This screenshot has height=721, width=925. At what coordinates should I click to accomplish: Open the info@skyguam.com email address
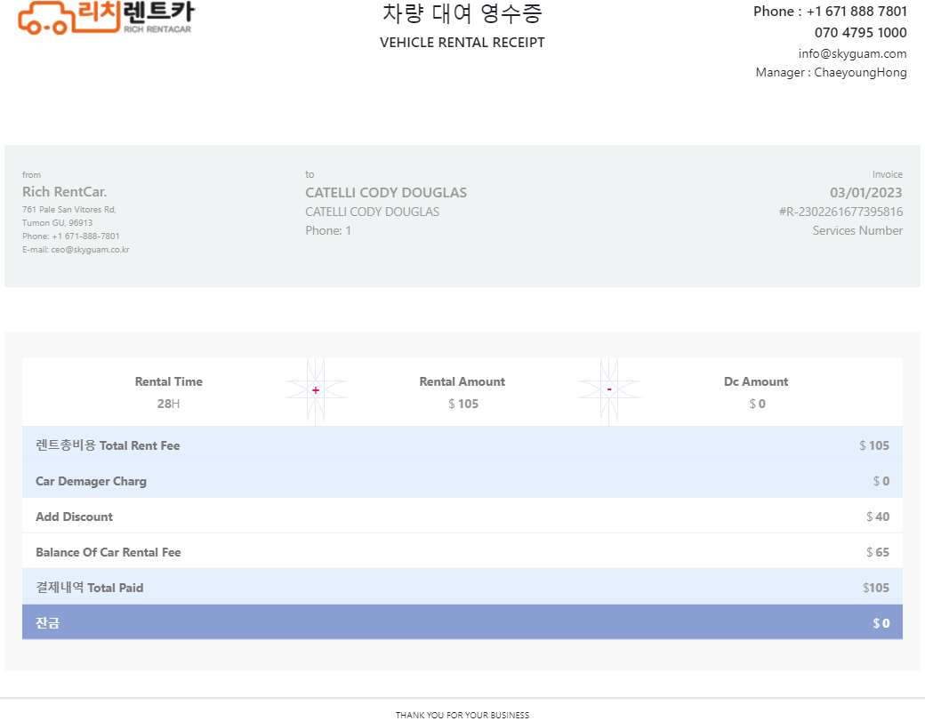tap(852, 53)
